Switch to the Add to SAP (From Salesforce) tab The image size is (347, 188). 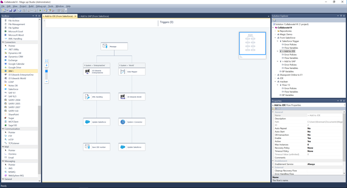[94, 16]
